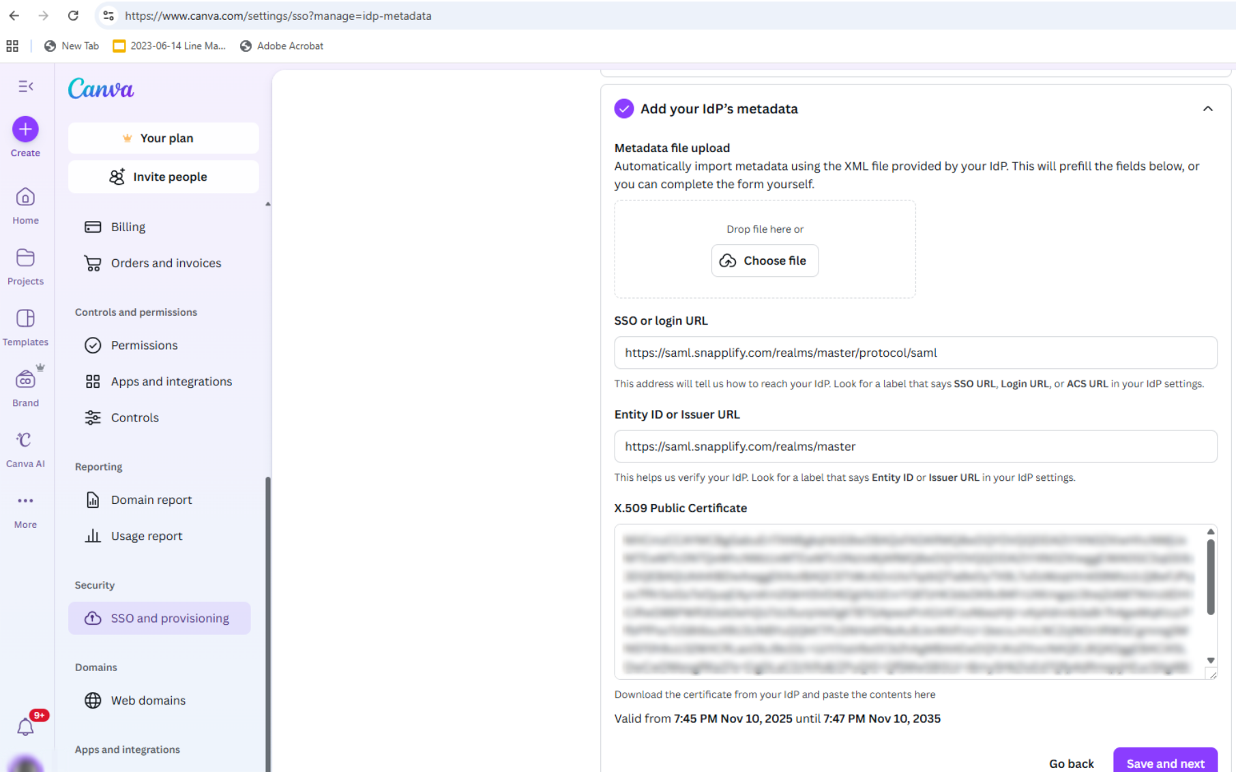Click the Billing card icon
The image size is (1236, 772).
point(93,227)
